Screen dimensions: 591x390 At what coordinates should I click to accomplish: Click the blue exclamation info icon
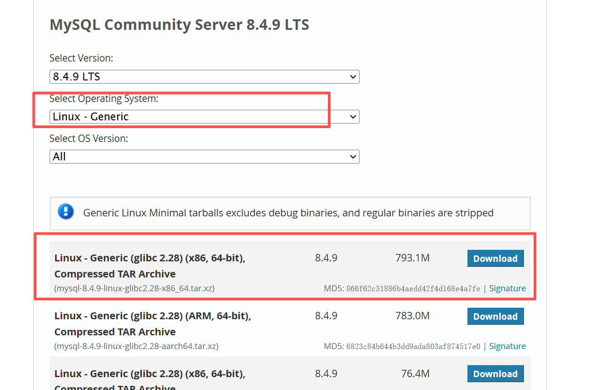[x=66, y=211]
